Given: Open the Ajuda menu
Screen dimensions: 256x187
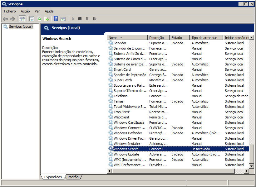Looking at the screenshot, I should [x=49, y=11].
